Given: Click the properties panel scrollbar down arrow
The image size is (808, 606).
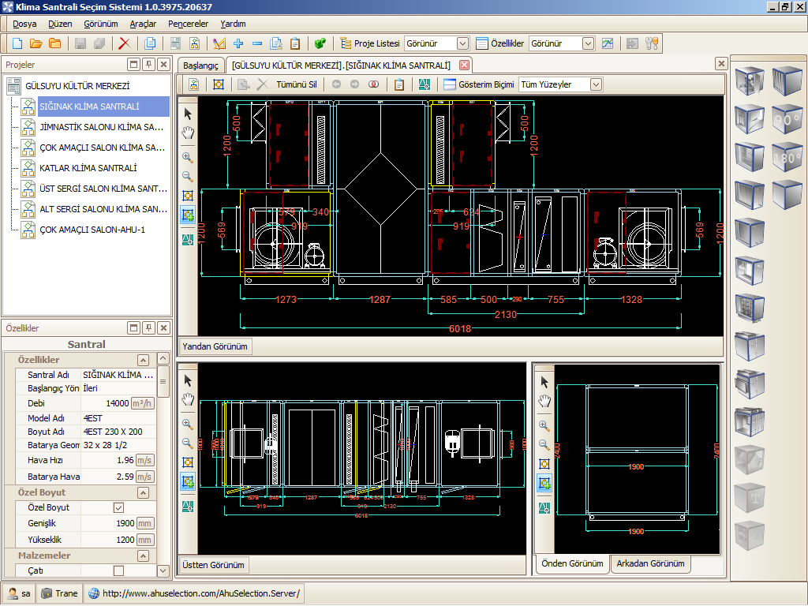Looking at the screenshot, I should (x=163, y=570).
